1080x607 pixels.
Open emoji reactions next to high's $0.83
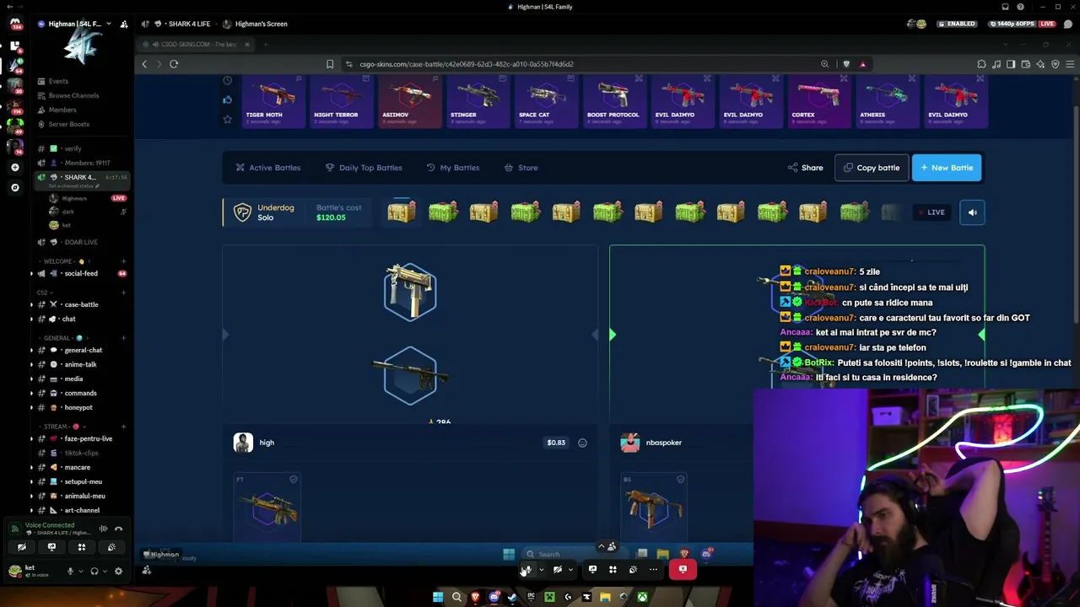tap(582, 443)
